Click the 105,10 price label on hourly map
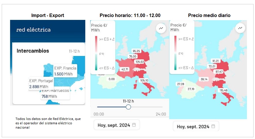255x139 pixels. (144, 80)
